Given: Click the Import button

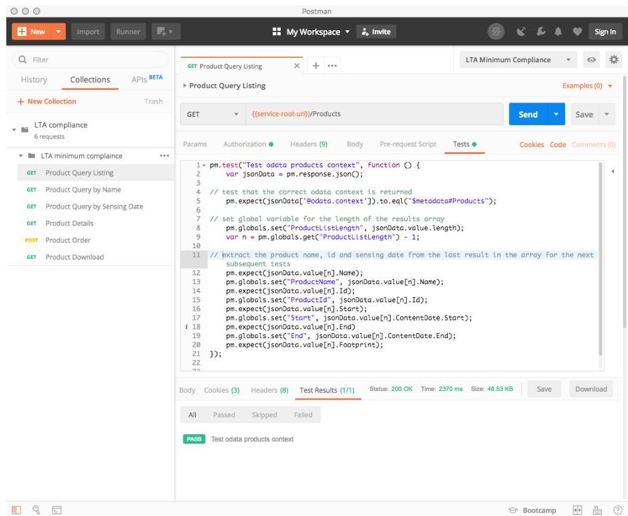Looking at the screenshot, I should pyautogui.click(x=88, y=31).
